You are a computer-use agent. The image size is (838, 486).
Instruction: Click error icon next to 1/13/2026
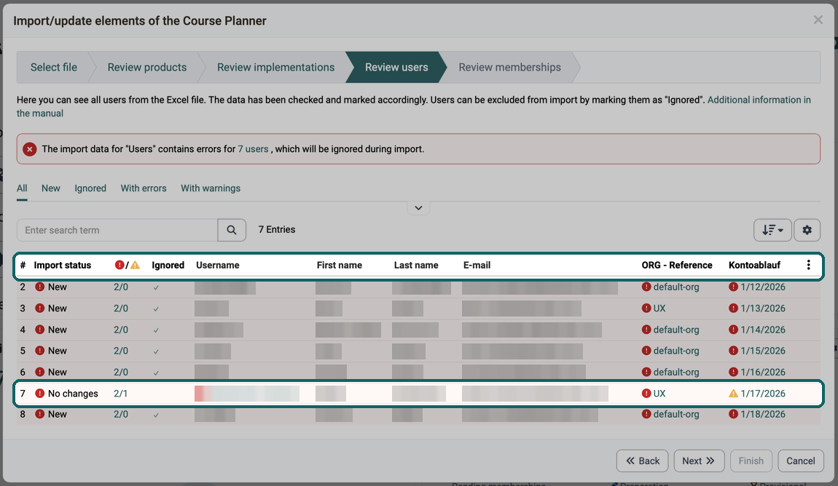[733, 308]
